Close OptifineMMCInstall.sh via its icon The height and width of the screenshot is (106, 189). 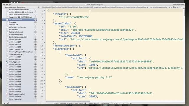click(35, 94)
